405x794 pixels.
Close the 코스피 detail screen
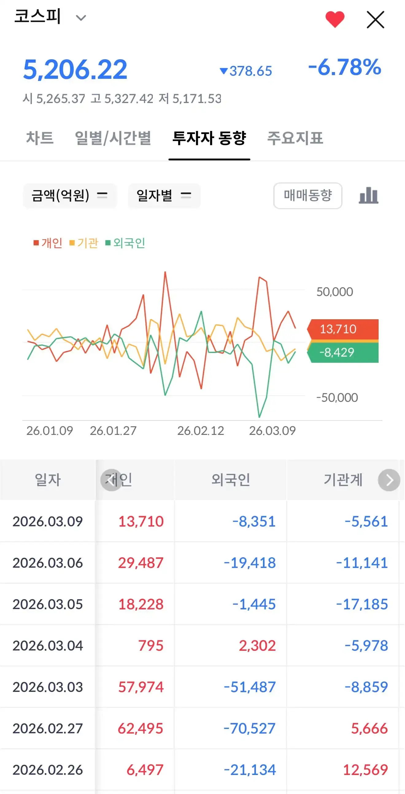click(375, 20)
